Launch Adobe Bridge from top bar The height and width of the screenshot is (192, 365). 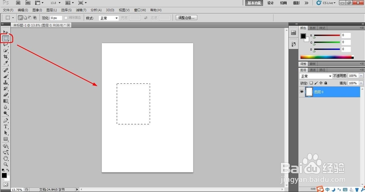point(18,3)
